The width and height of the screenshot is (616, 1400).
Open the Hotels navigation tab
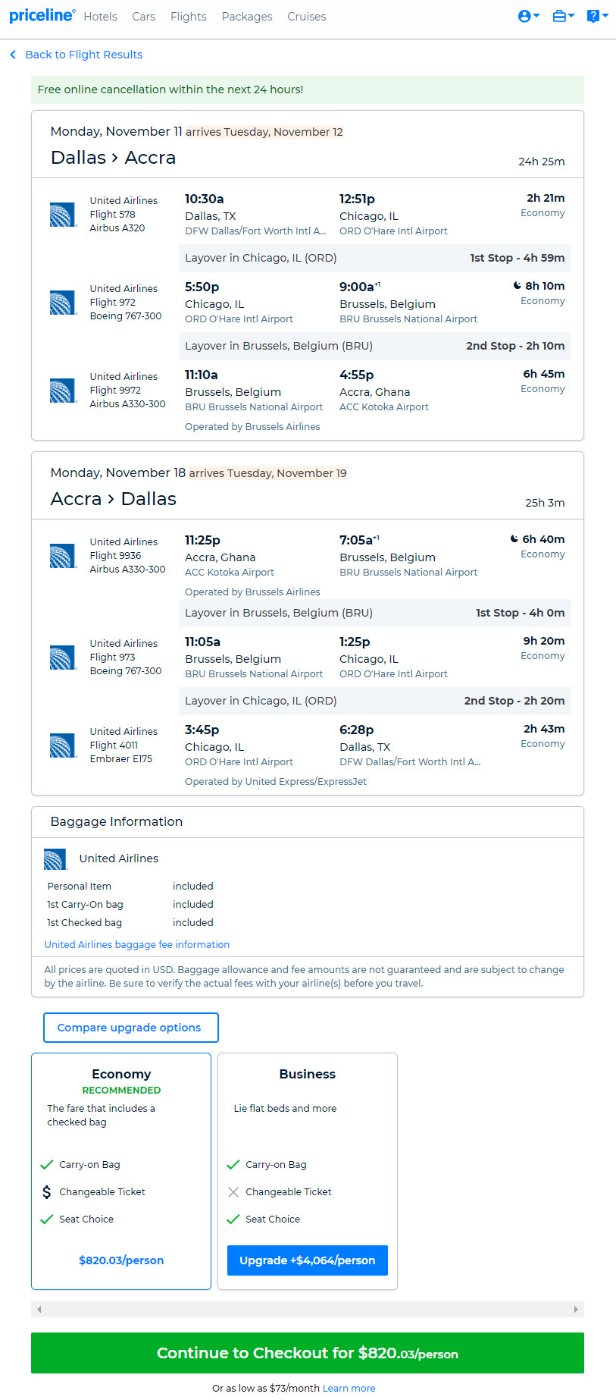[100, 17]
